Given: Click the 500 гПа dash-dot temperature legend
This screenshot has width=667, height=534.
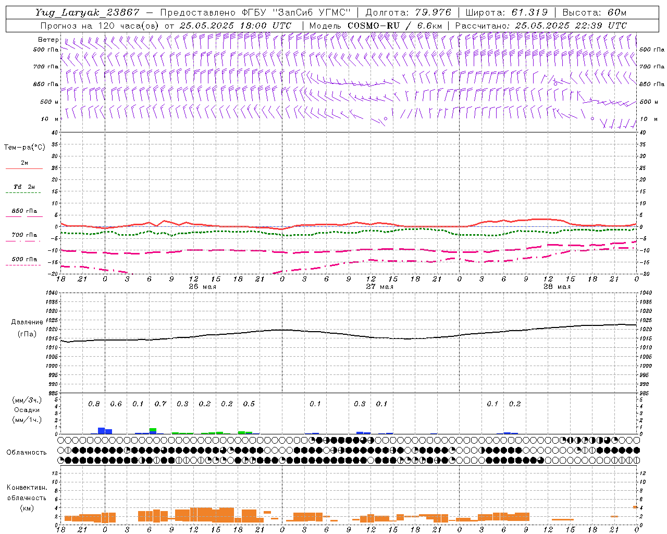Looking at the screenshot, I should pyautogui.click(x=24, y=259).
